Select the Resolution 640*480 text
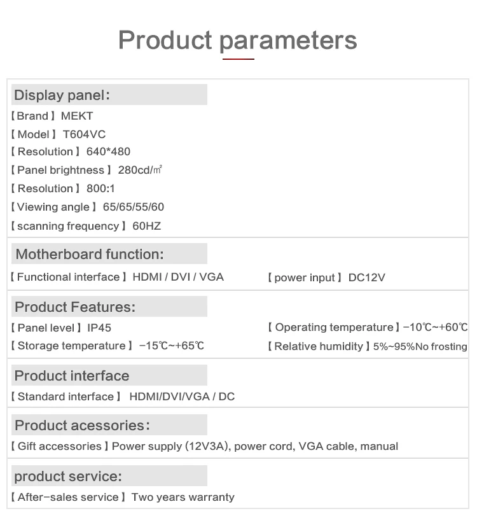Viewport: 477px width, 525px height. 71,151
